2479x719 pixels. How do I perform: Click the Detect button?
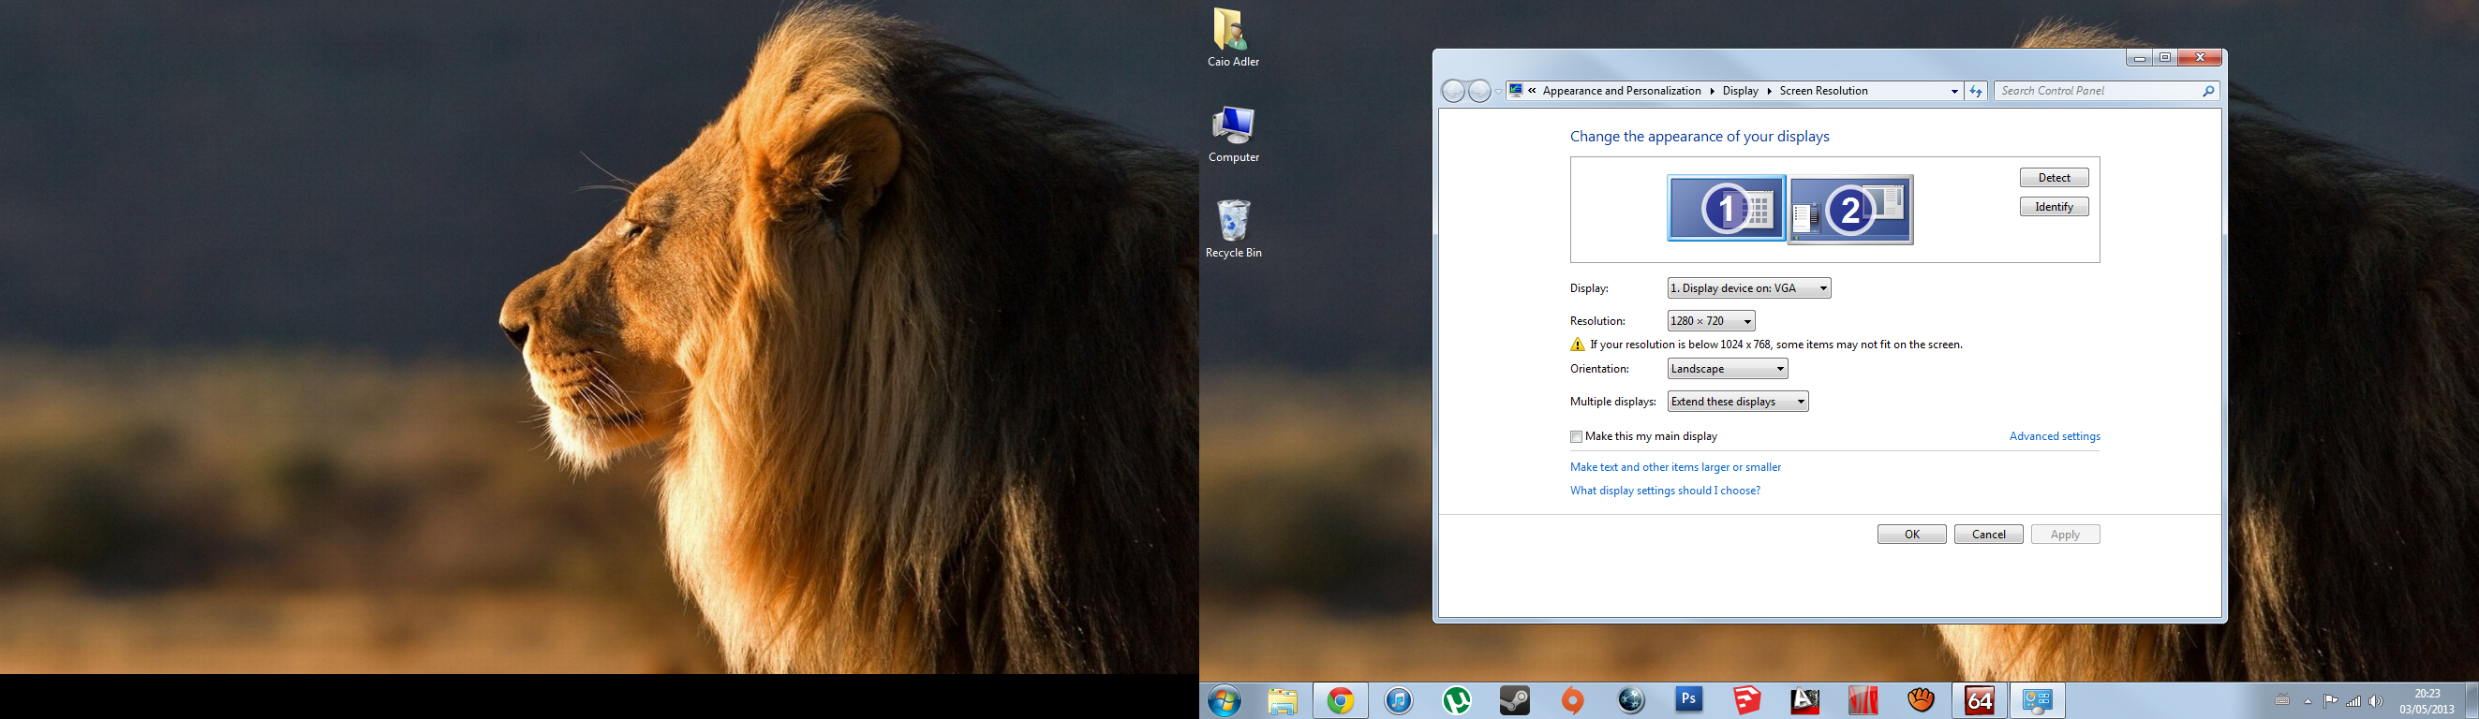pos(2054,178)
